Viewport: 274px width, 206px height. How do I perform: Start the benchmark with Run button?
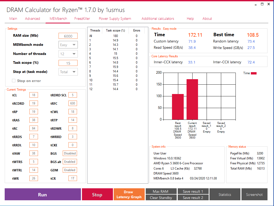point(43,195)
